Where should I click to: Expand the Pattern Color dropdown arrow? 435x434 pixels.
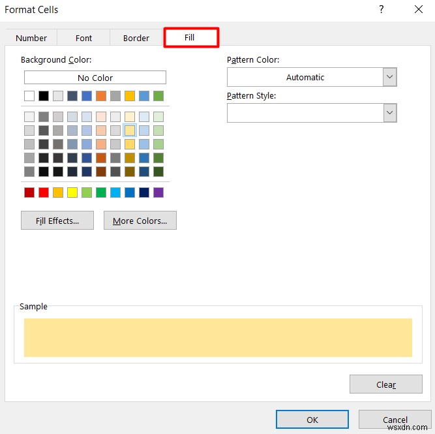[390, 77]
